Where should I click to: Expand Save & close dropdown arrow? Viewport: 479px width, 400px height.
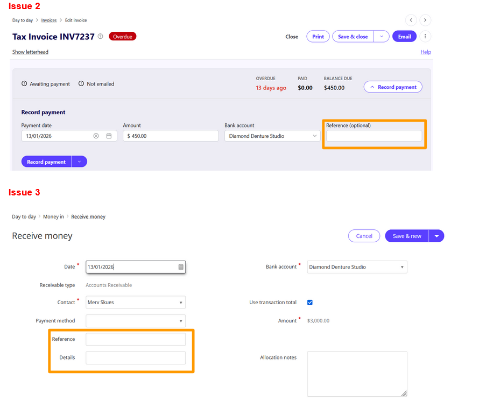382,37
